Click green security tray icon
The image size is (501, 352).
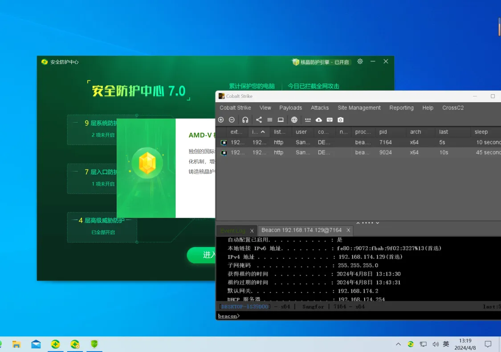point(411,344)
